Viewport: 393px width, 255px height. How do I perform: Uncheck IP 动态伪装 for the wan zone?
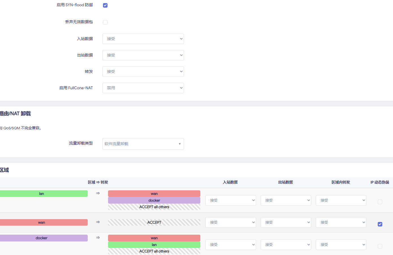click(x=380, y=224)
